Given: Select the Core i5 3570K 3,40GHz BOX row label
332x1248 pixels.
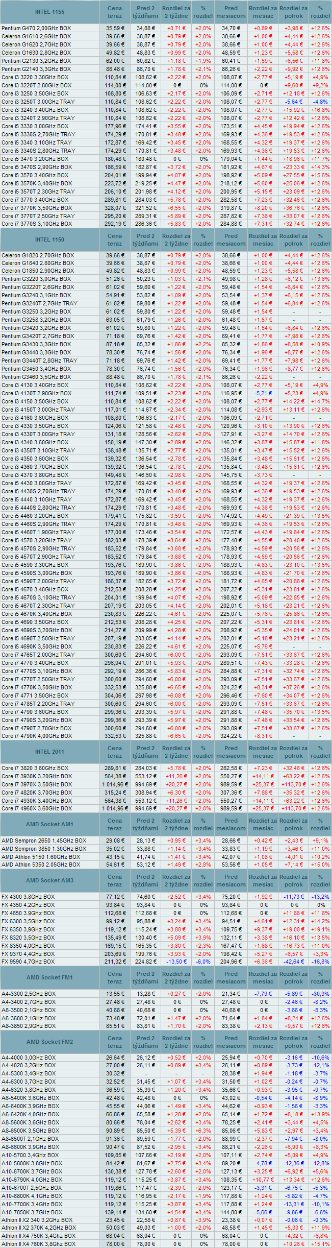Looking at the screenshot, I should tap(37, 183).
